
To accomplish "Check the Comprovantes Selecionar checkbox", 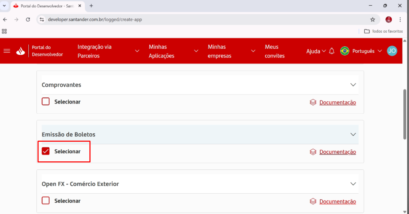I will coord(46,102).
